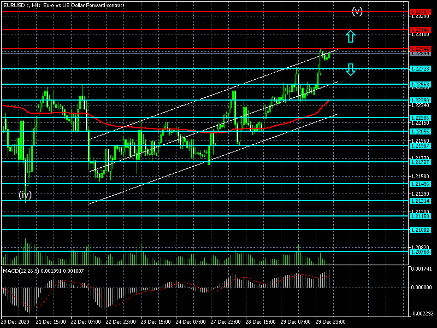
Task: Click the gray current price tag 1.22894
Action: (x=420, y=54)
